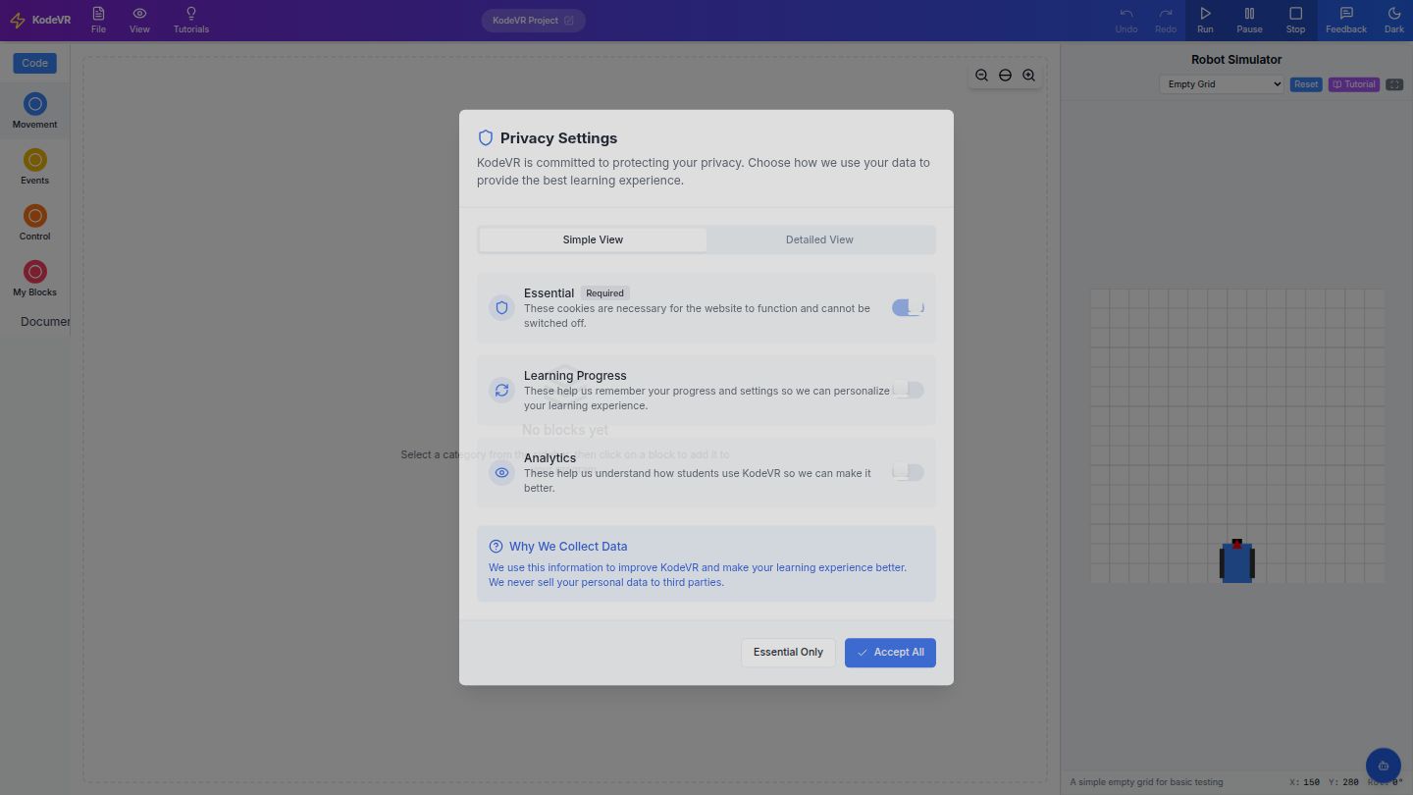Click the Redo icon
The width and height of the screenshot is (1413, 795).
1166,14
